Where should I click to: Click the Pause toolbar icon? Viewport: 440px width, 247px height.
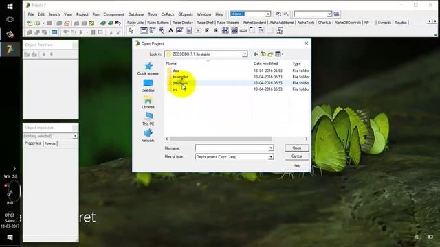click(x=93, y=32)
